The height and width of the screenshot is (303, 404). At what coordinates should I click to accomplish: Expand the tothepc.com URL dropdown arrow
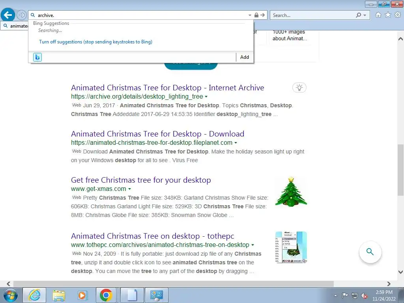click(x=253, y=245)
